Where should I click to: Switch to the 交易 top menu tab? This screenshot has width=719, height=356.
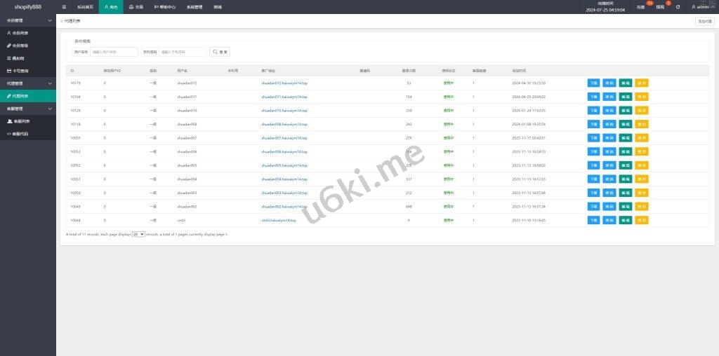tap(136, 7)
